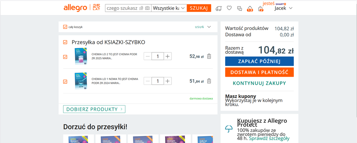
Task: Expand the chevron next to USUŃ
Action: pyautogui.click(x=209, y=27)
